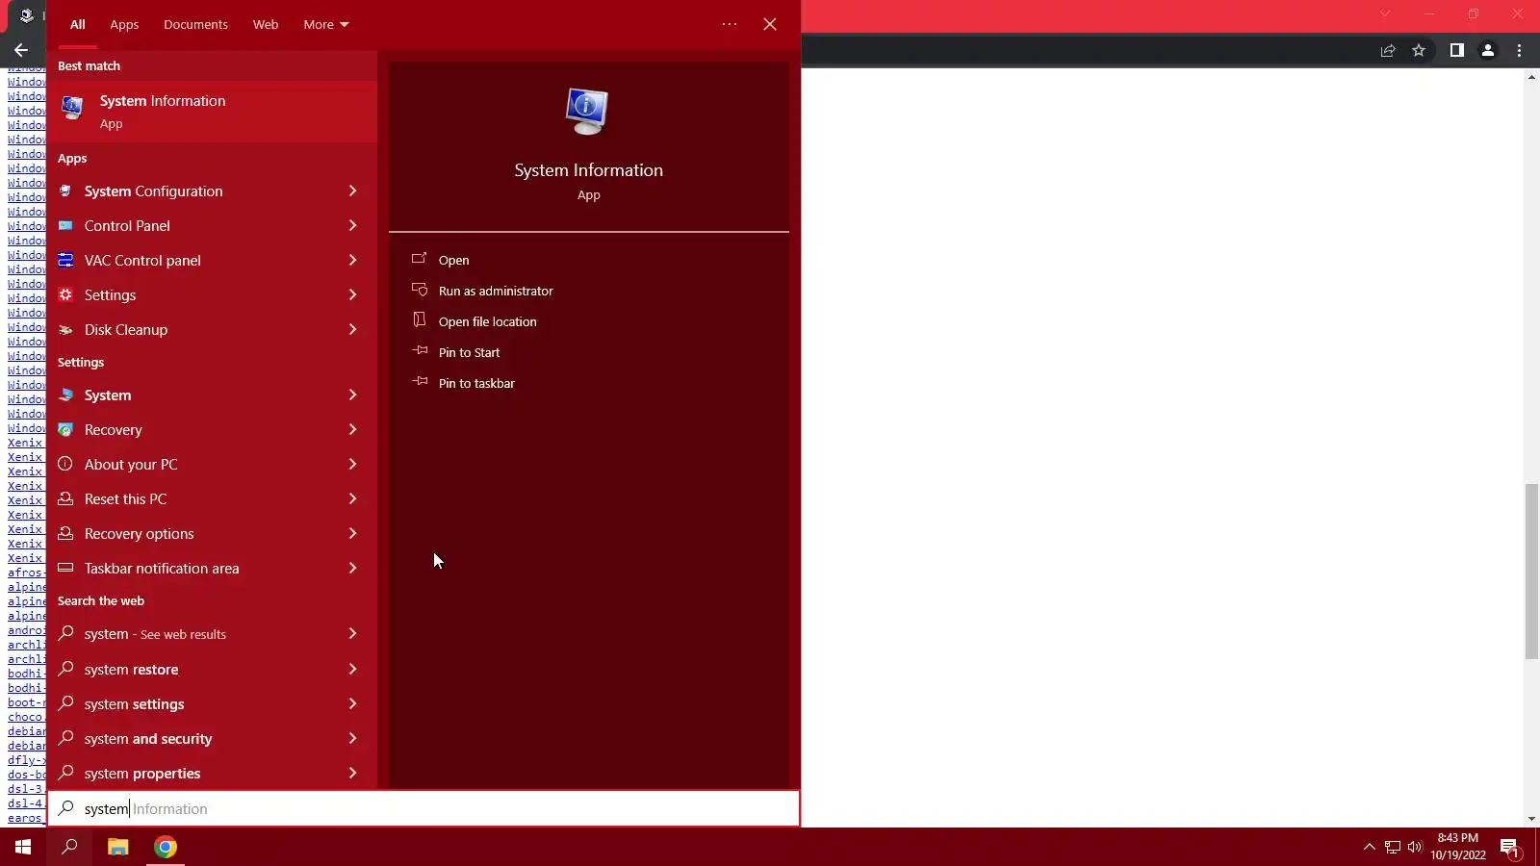Viewport: 1540px width, 866px height.
Task: Open File Explorer from the taskbar
Action: click(x=117, y=847)
